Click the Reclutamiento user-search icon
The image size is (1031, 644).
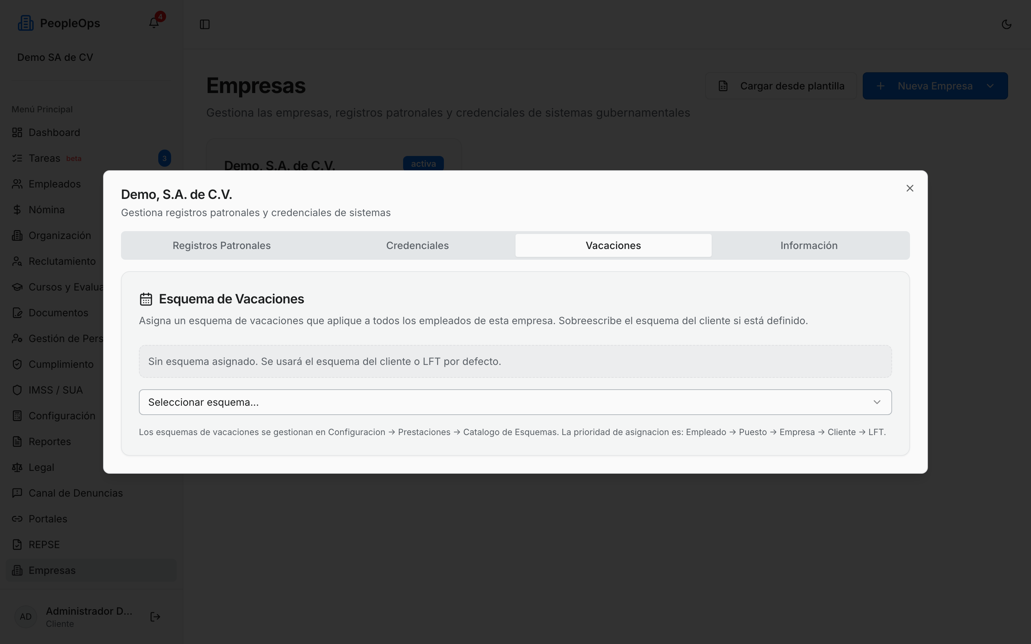click(17, 262)
